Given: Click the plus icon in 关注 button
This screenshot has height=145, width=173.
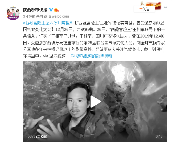Looking at the screenshot, I should 141,9.
